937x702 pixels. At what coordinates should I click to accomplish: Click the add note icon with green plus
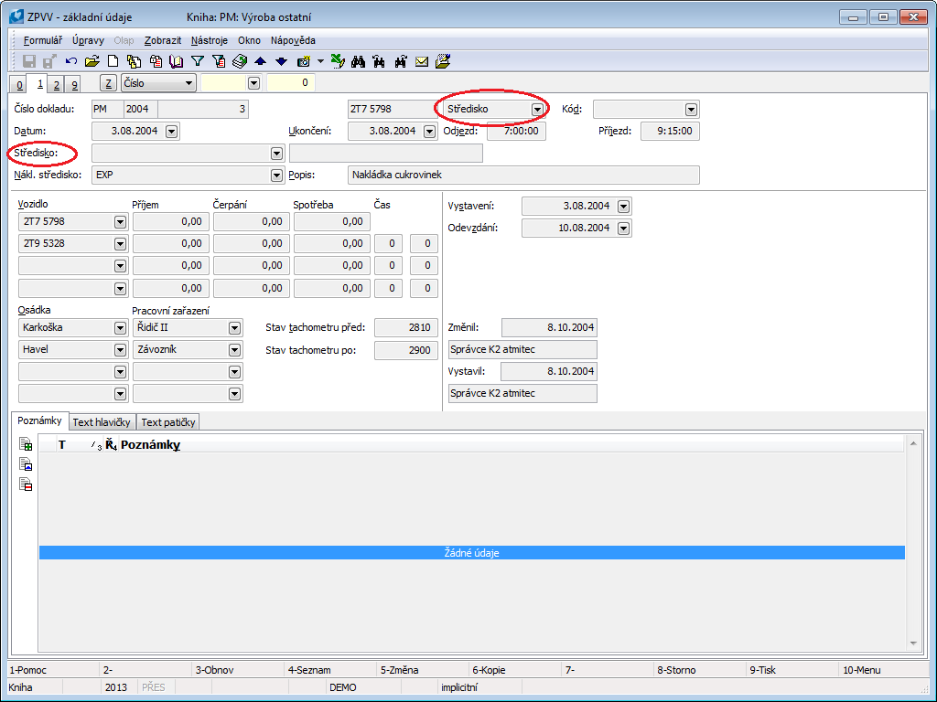(26, 445)
